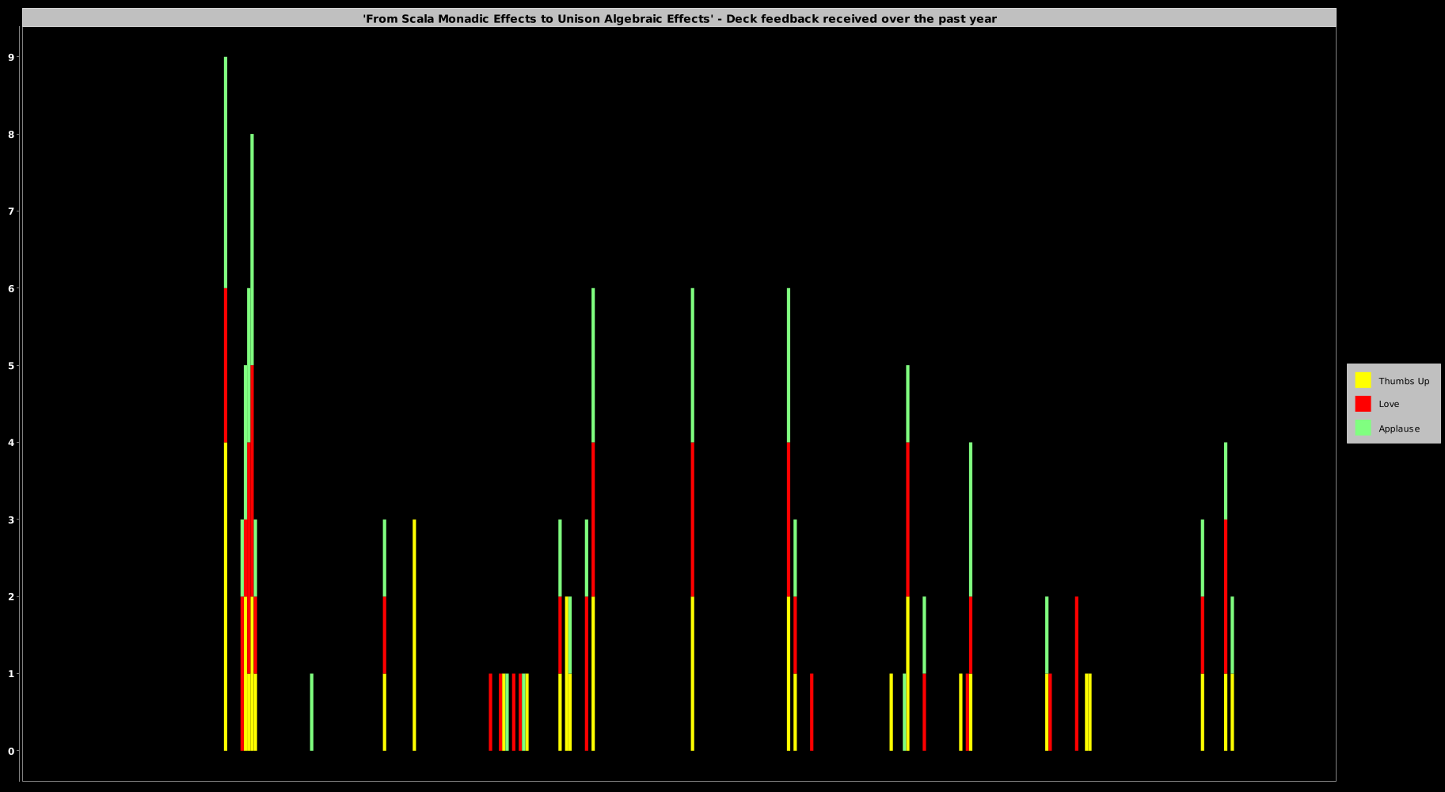The width and height of the screenshot is (1445, 792).
Task: Click y-axis label 3
Action: [x=11, y=520]
